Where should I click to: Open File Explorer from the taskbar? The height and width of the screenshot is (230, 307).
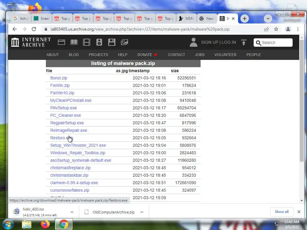27,224
